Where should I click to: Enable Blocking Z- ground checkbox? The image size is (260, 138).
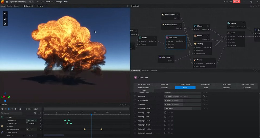coord(165,133)
